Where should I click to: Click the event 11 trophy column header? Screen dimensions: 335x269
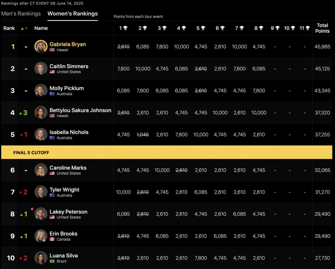pyautogui.click(x=304, y=28)
